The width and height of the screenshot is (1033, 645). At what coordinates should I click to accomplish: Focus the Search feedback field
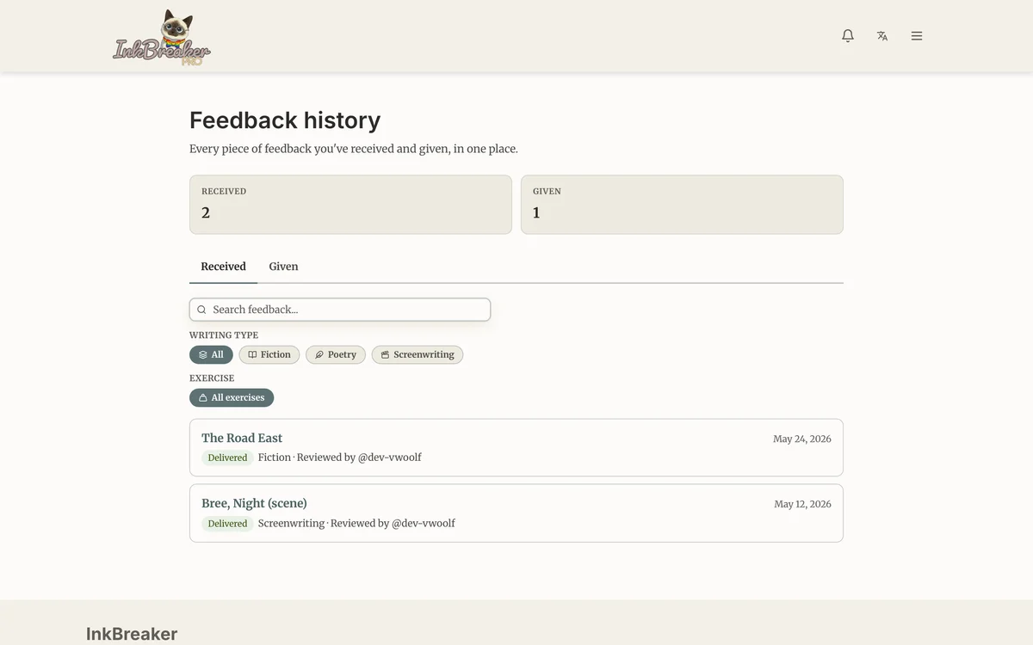point(340,310)
